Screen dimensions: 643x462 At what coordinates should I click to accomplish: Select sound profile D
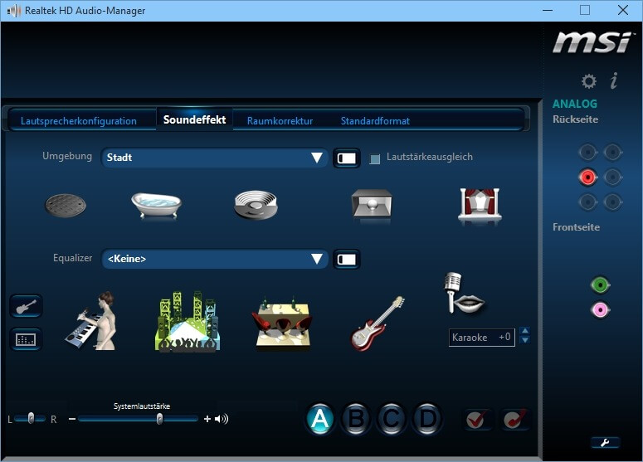click(427, 419)
